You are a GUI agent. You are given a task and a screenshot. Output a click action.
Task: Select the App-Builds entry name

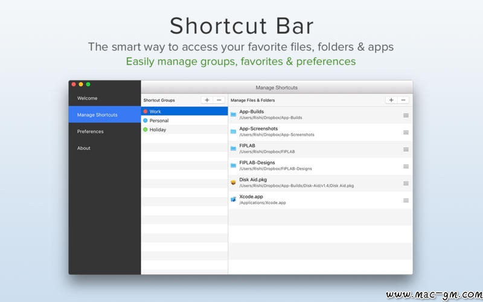point(251,112)
